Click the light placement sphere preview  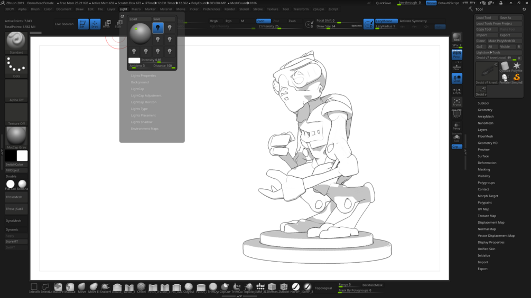(x=140, y=33)
